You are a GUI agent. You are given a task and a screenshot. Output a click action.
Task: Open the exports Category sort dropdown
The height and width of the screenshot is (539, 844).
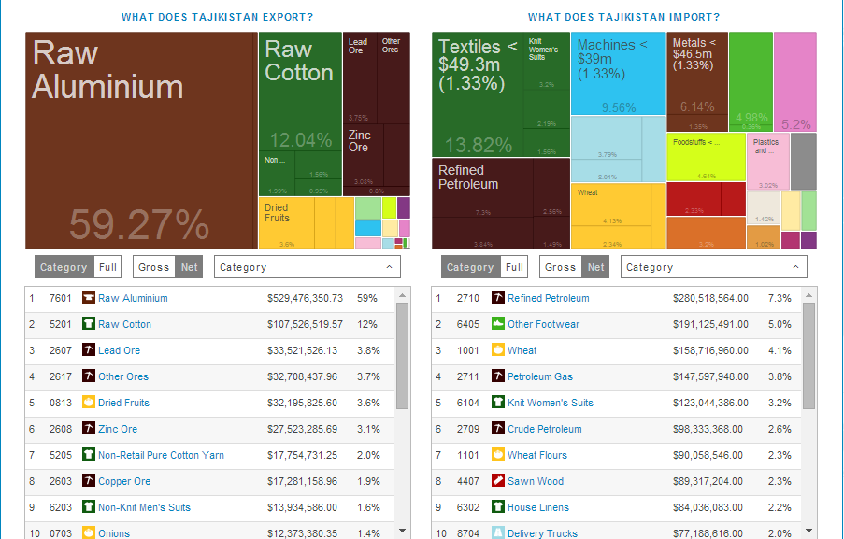307,268
